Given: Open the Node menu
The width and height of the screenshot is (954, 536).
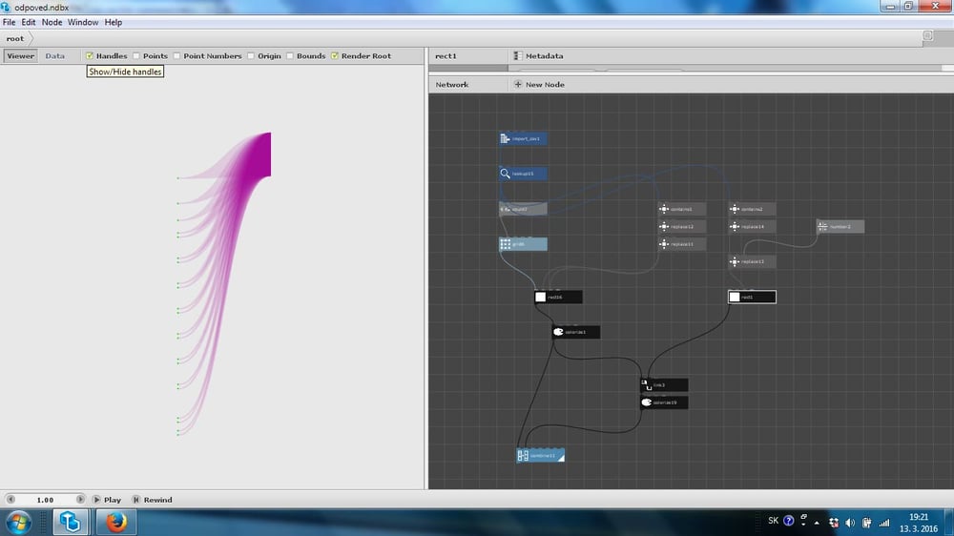Looking at the screenshot, I should (x=52, y=22).
